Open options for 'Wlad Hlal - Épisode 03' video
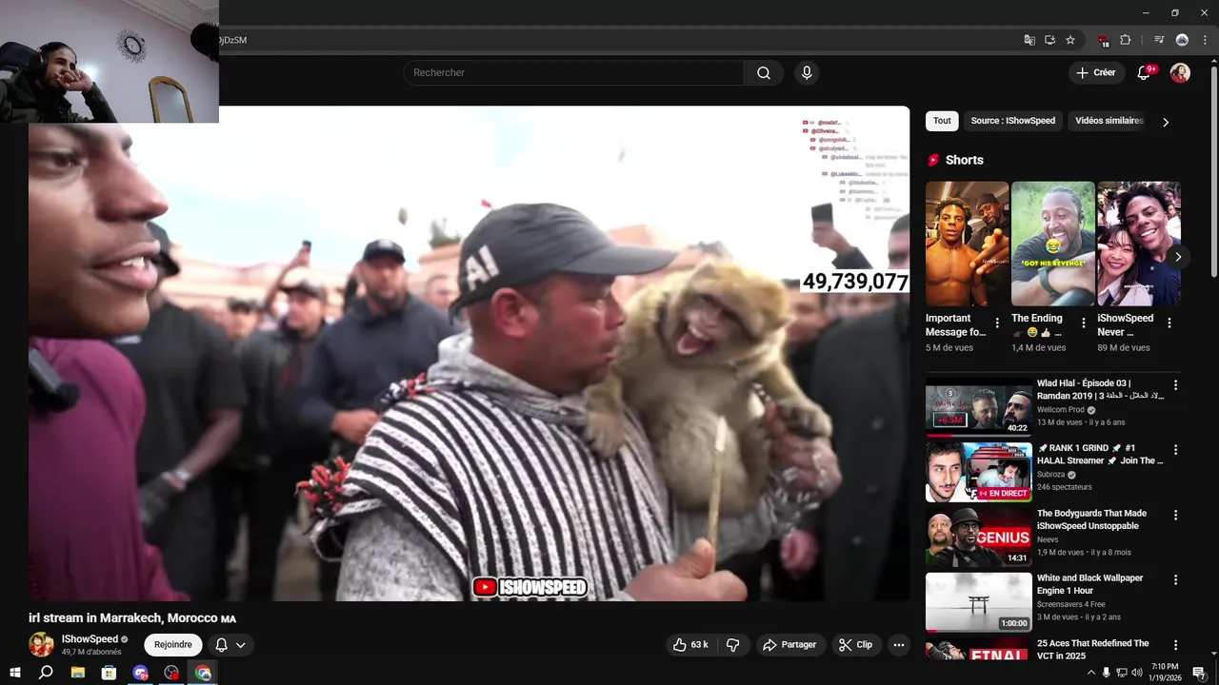 point(1175,385)
